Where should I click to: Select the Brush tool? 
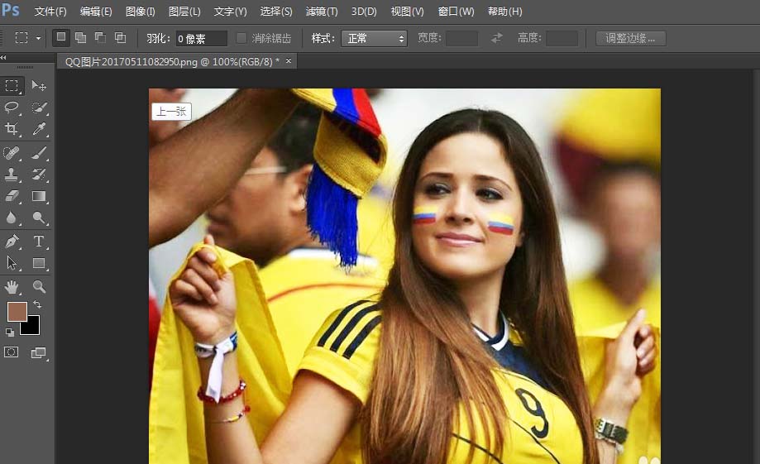pos(39,153)
